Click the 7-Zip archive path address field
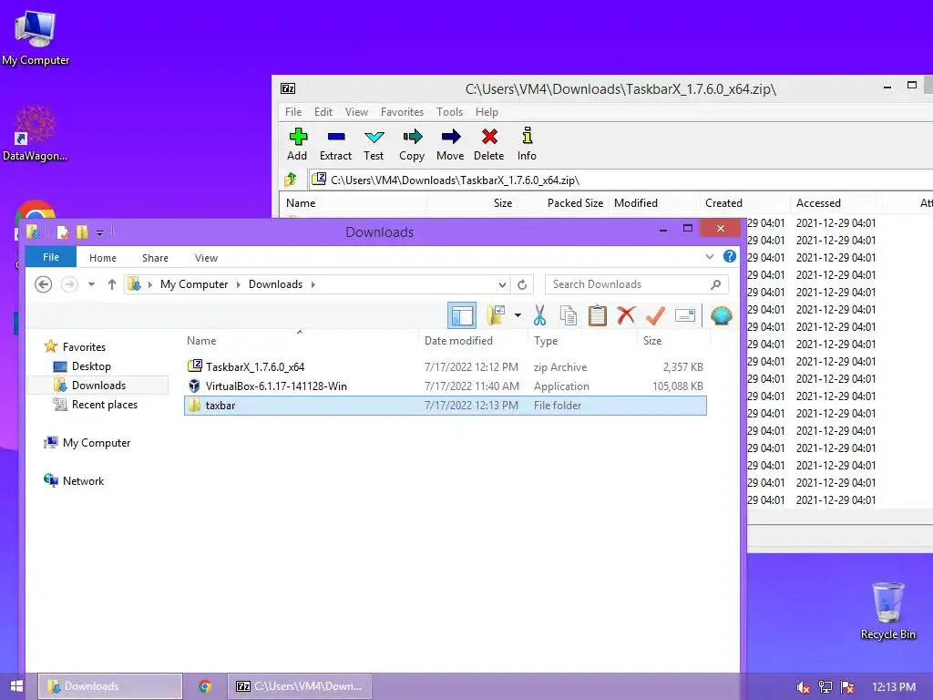The image size is (933, 700). (619, 180)
